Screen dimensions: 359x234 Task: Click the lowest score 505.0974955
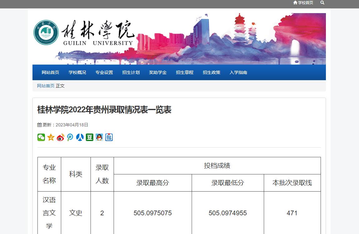[x=228, y=213]
